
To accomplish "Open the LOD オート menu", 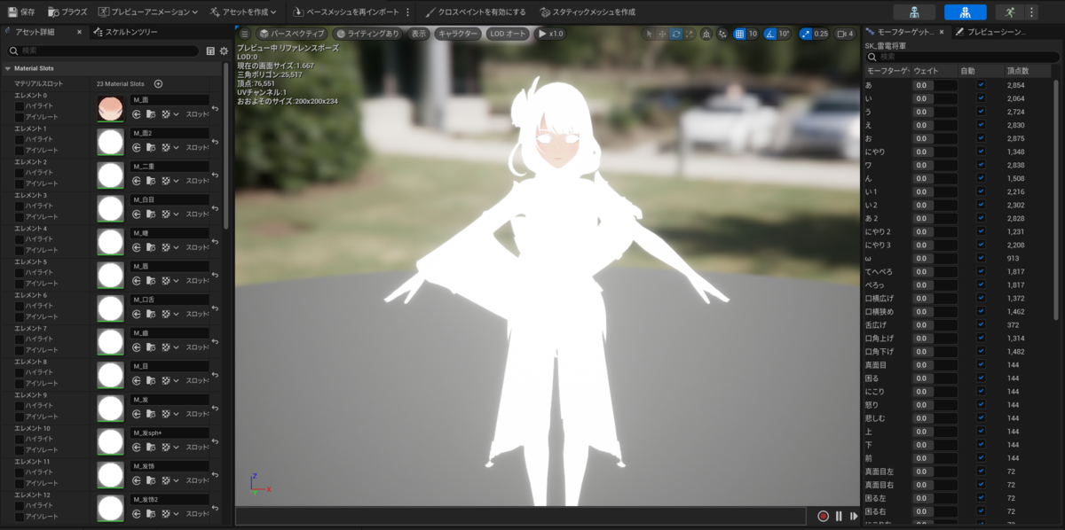I will (x=508, y=34).
